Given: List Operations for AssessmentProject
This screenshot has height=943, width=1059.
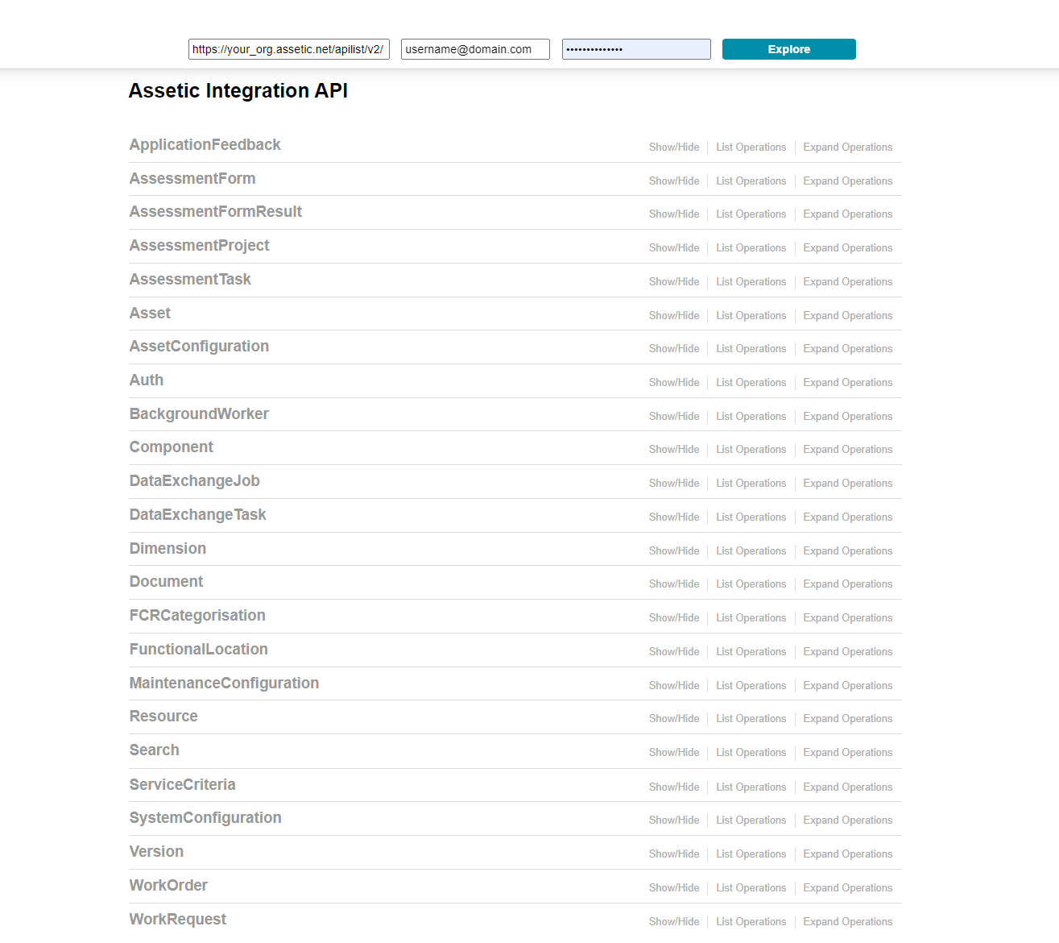Looking at the screenshot, I should [751, 248].
